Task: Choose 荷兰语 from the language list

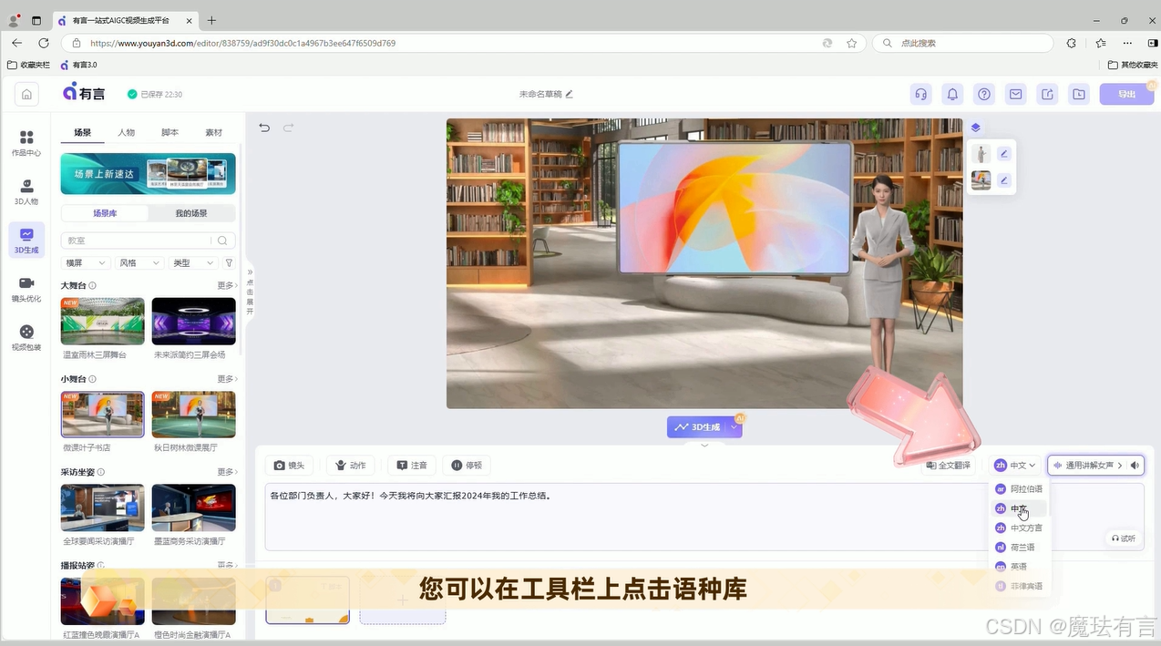Action: coord(1020,548)
